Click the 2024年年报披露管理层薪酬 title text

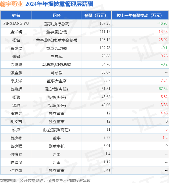(59, 4)
